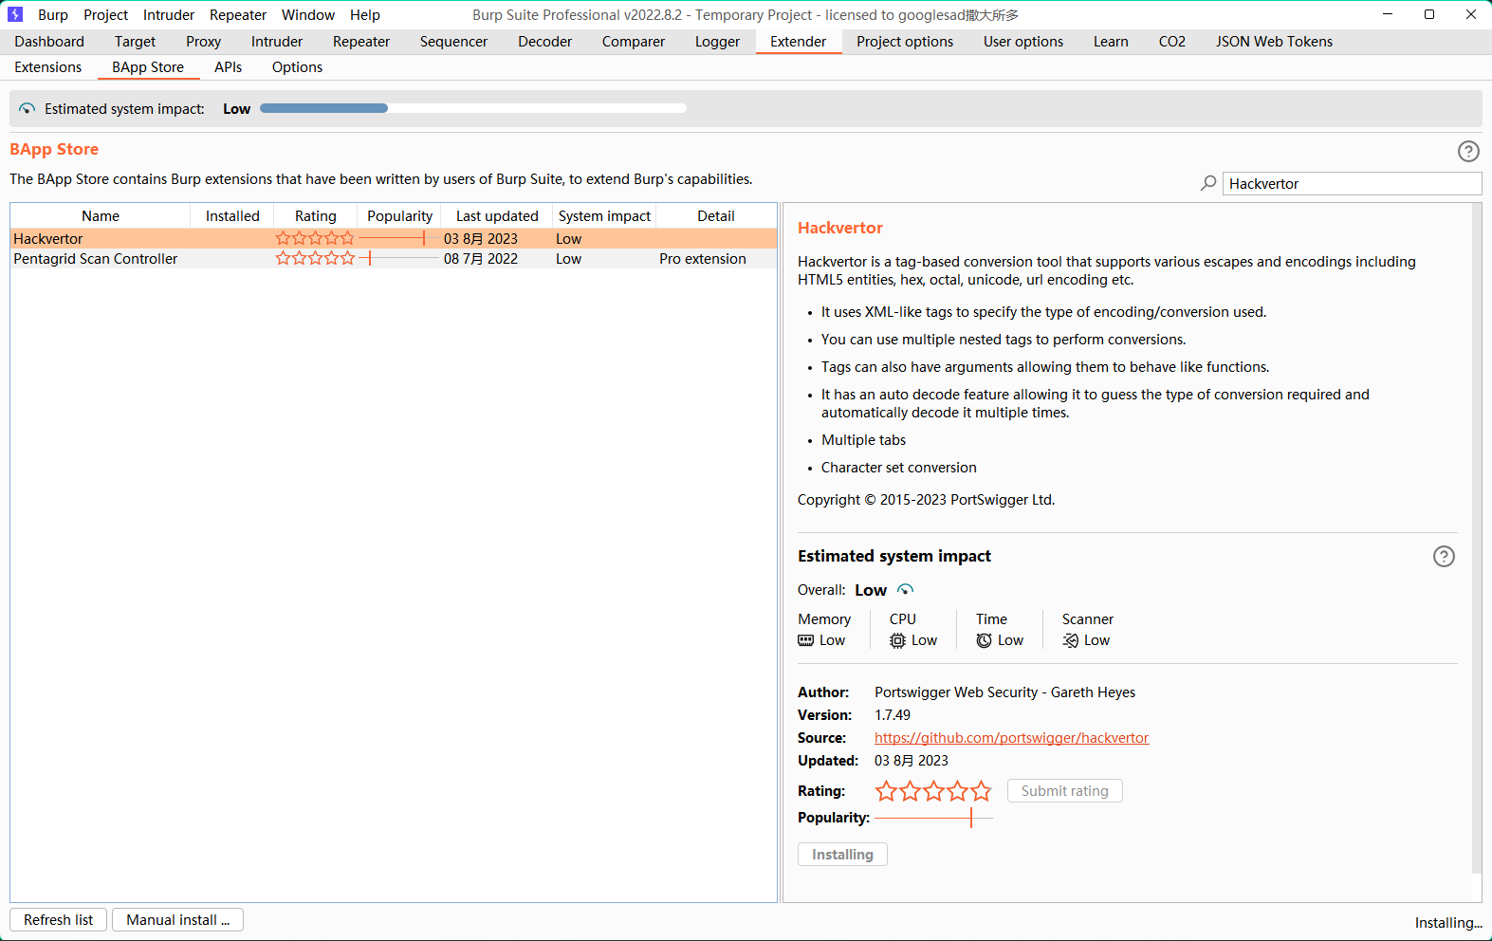Switch to the Sequencer tab
The height and width of the screenshot is (941, 1492).
[453, 42]
